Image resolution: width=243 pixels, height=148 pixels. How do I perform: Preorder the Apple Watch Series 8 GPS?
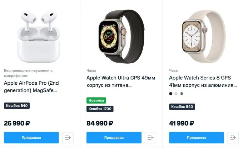197,138
